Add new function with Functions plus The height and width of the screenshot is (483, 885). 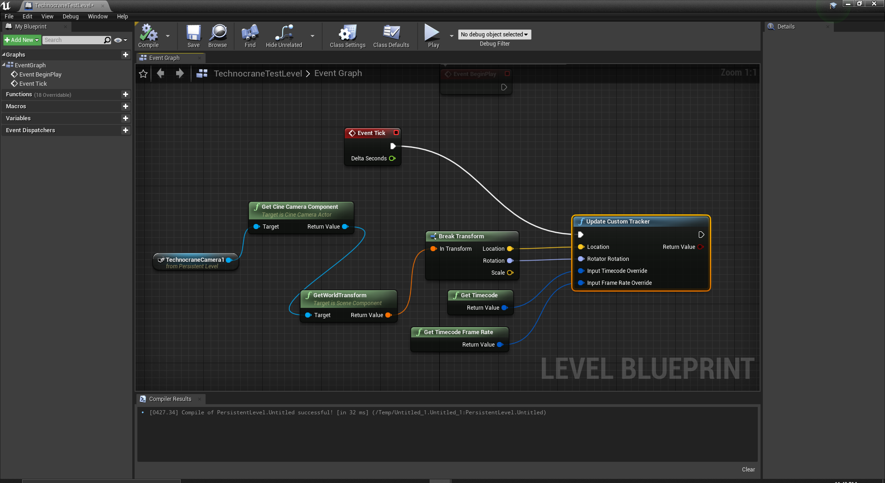125,94
